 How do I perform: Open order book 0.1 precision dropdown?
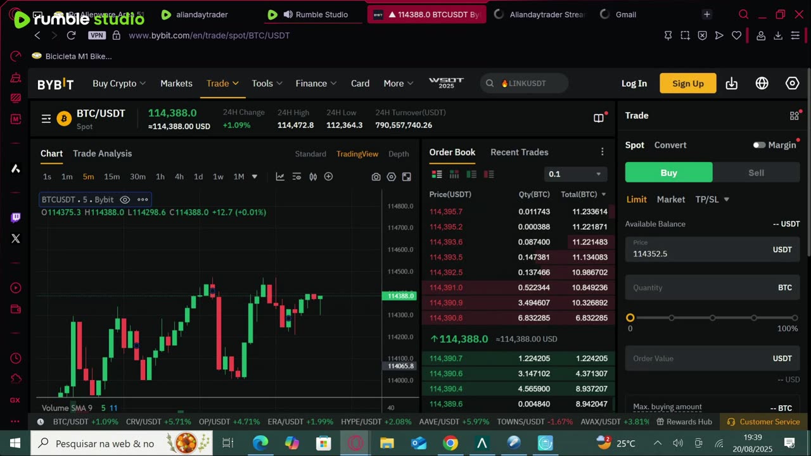[575, 174]
